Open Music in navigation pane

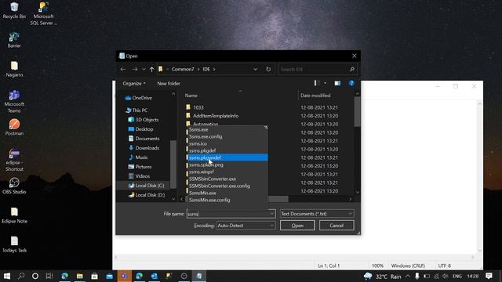click(x=138, y=157)
